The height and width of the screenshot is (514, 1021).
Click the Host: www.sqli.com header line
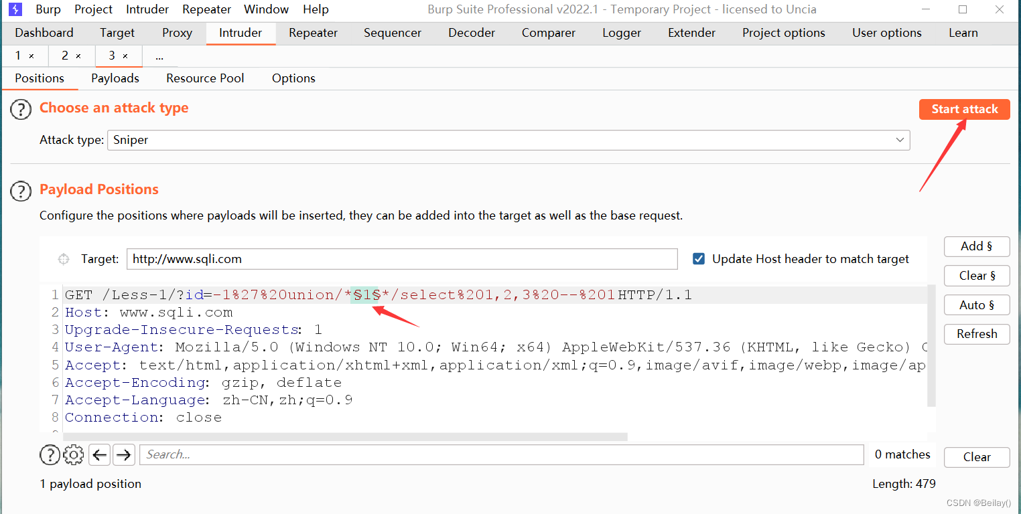tap(149, 313)
